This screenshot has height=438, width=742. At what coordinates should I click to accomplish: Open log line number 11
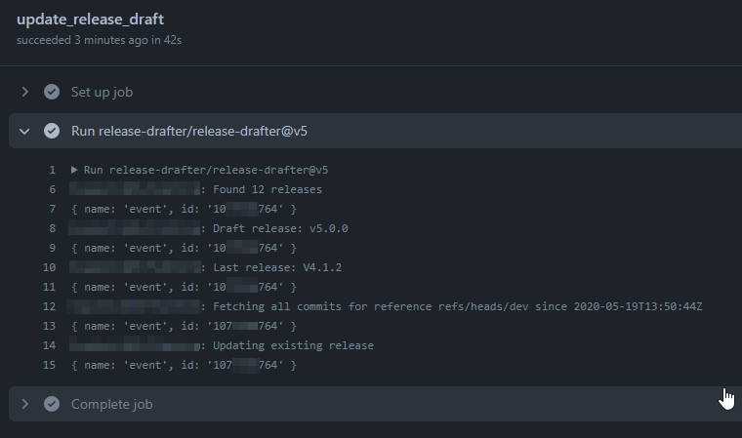[x=49, y=287]
